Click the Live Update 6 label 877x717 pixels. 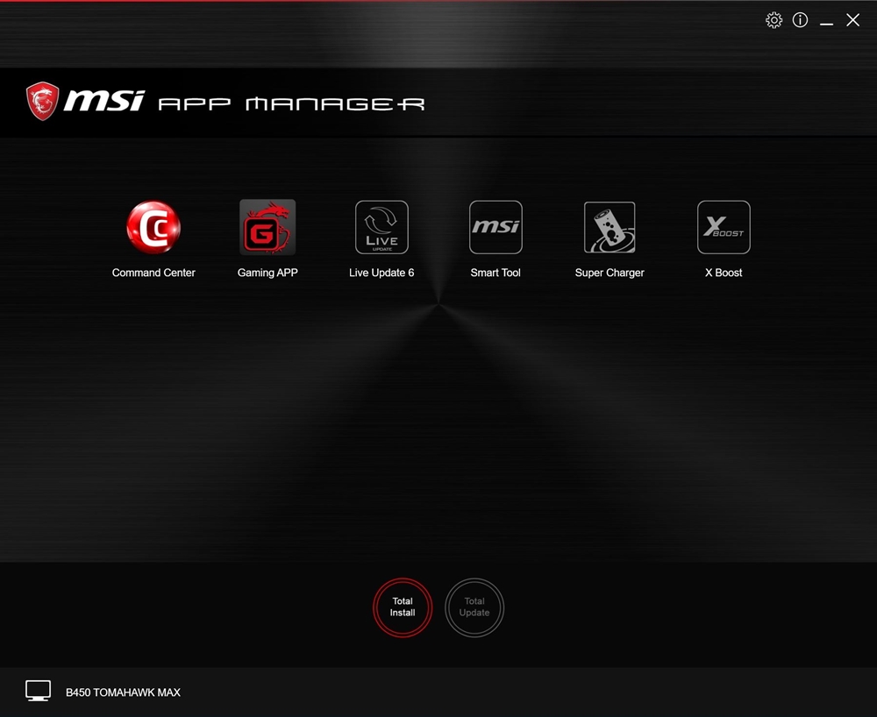coord(381,273)
